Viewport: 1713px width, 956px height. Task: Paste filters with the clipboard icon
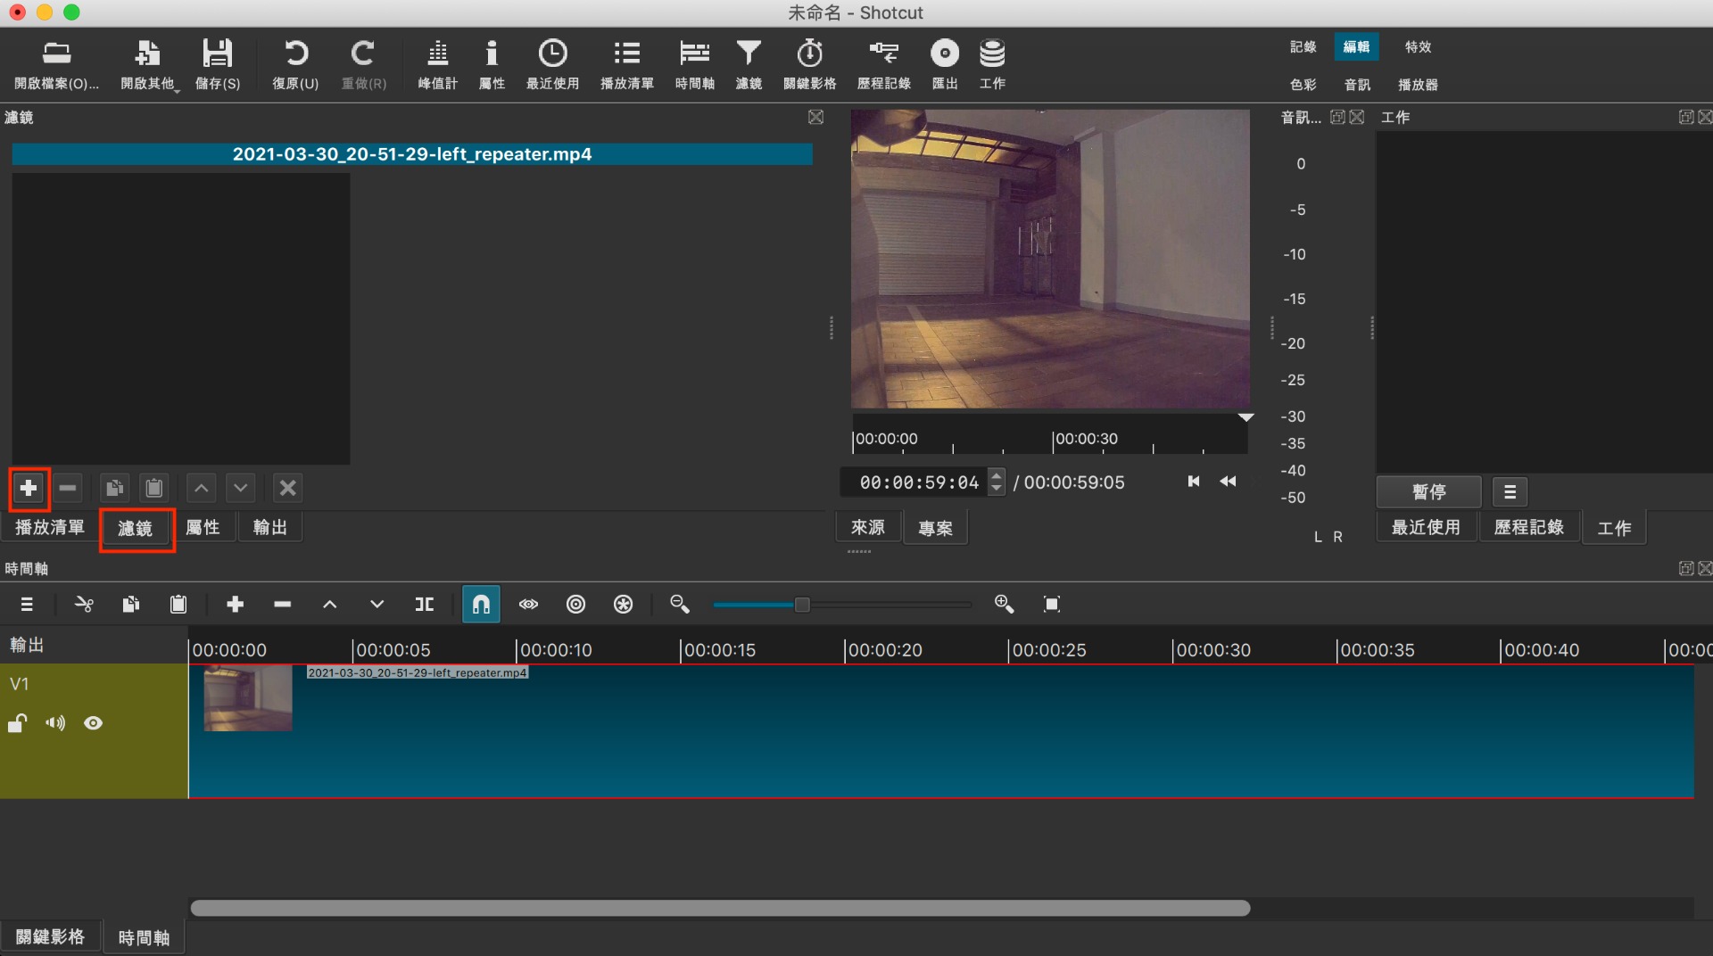coord(154,489)
